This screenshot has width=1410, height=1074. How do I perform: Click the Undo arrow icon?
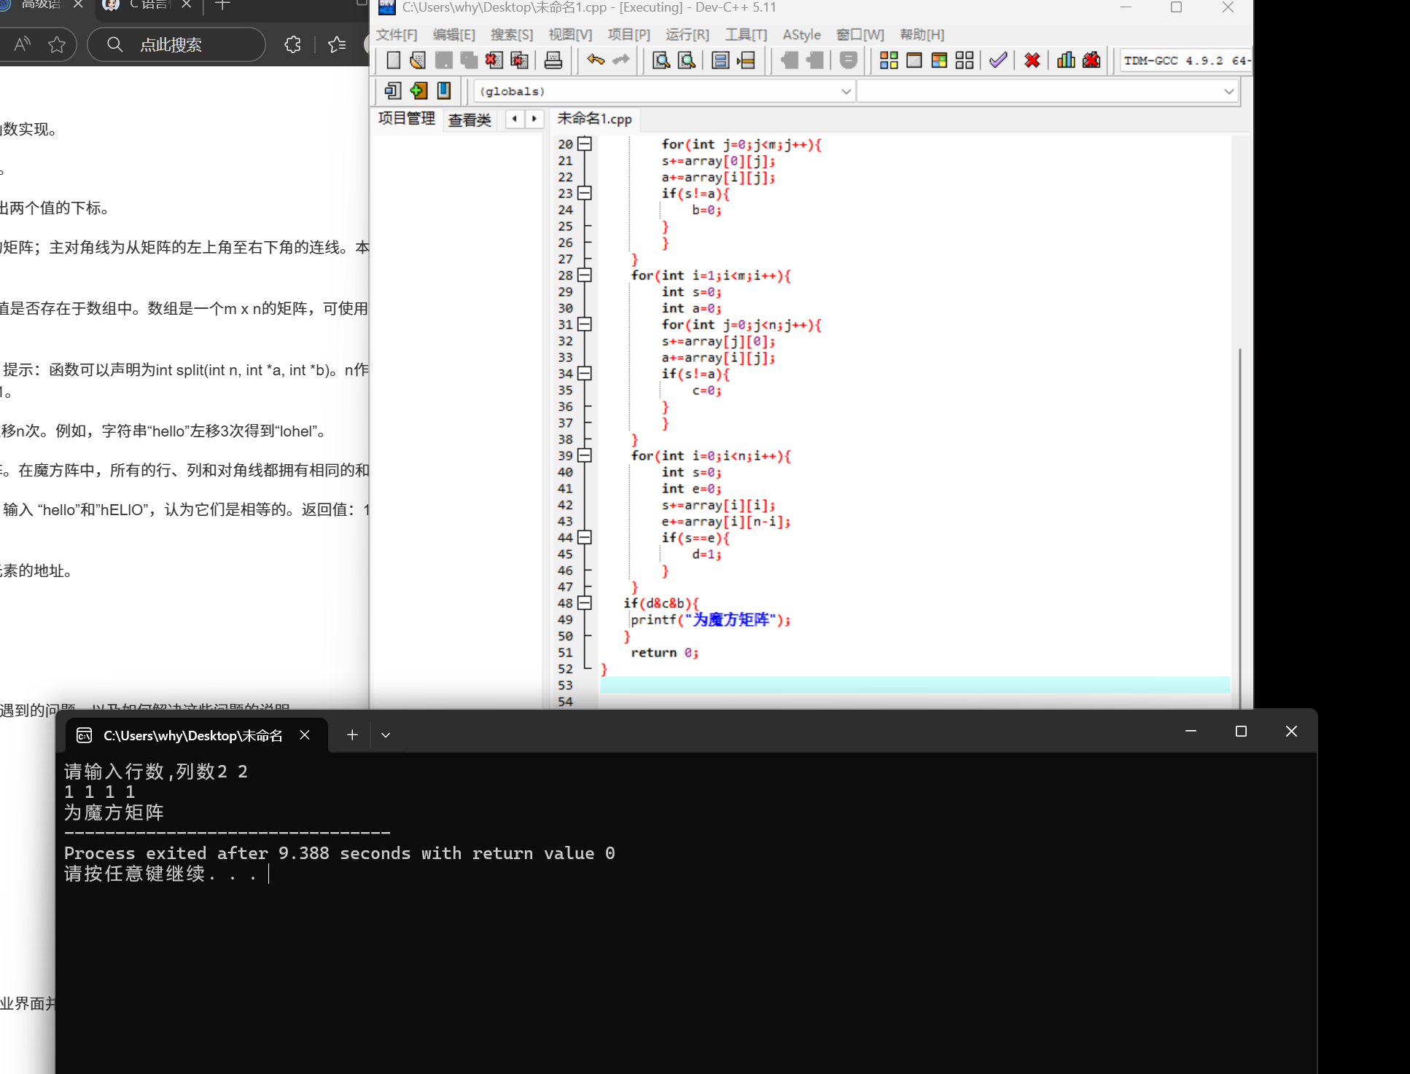click(x=596, y=60)
